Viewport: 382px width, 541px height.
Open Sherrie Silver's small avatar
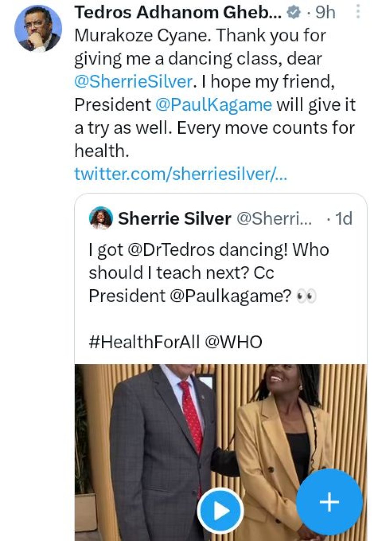101,218
